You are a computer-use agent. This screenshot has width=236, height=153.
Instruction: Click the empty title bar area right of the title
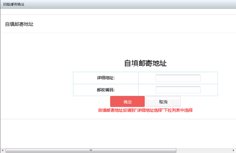pyautogui.click(x=133, y=4)
